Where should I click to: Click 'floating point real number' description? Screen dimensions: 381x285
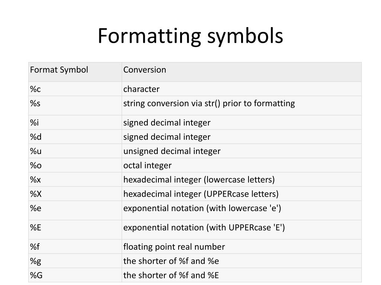[174, 247]
